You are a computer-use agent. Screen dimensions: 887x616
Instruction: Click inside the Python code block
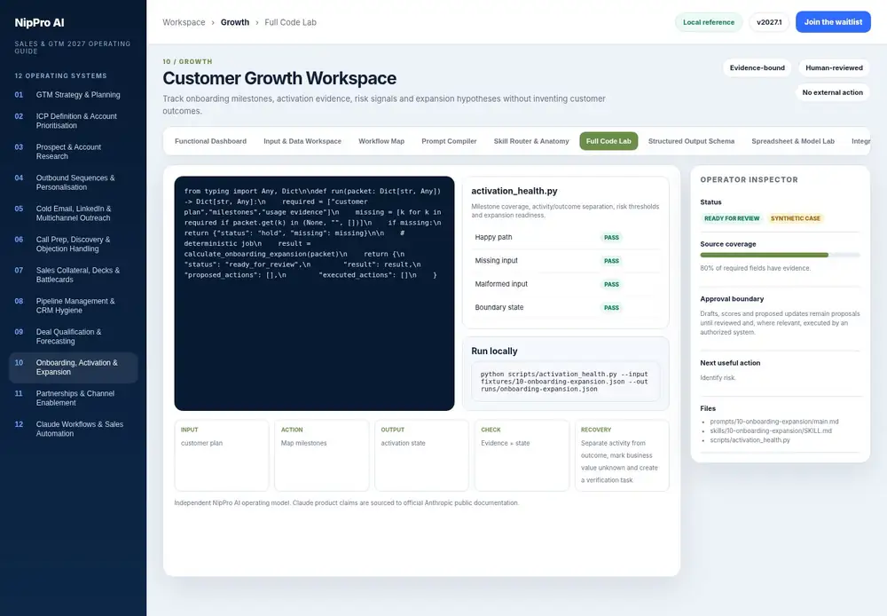[314, 293]
